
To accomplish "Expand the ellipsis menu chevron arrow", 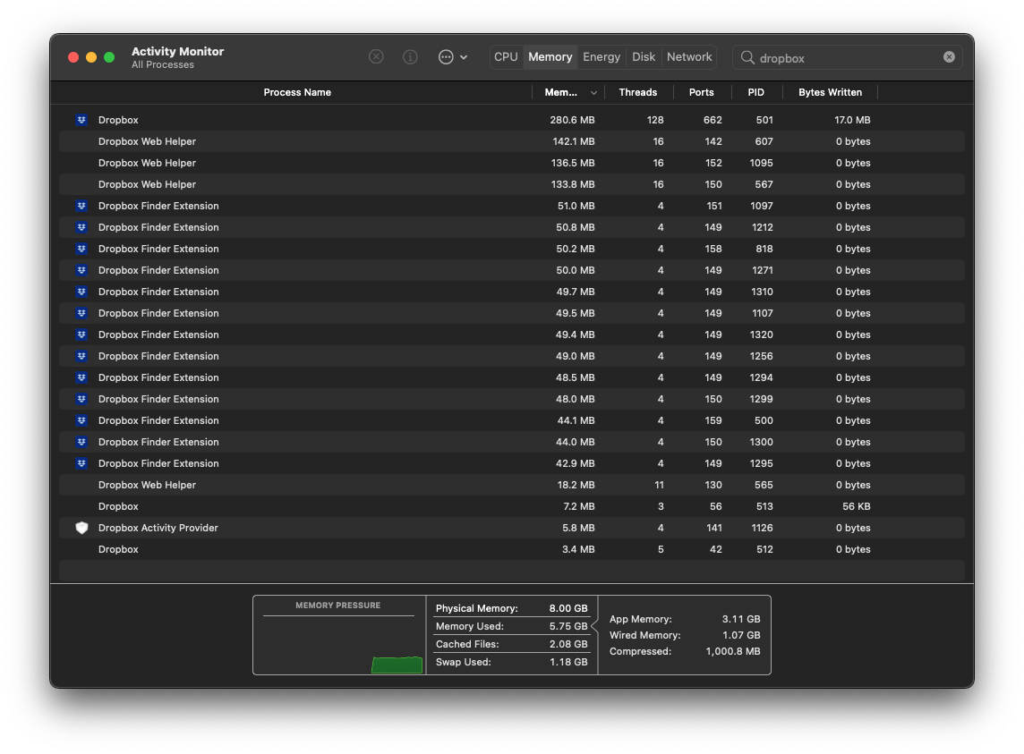I will click(x=464, y=57).
